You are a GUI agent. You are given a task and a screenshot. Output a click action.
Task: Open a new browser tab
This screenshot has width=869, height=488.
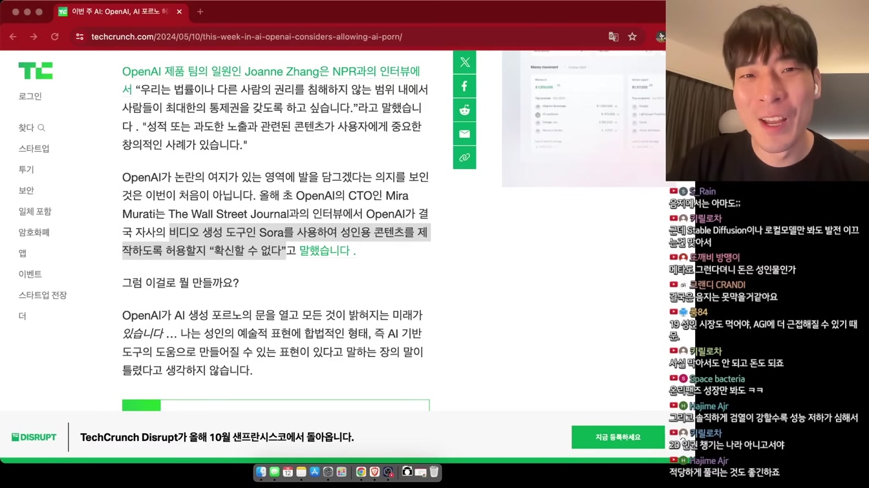(200, 12)
